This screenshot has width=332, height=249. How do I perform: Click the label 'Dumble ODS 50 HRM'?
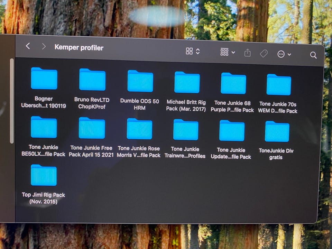point(139,104)
